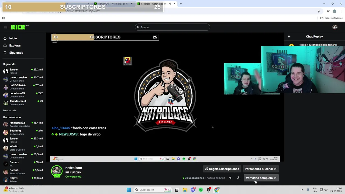Collapse the Chat Replay panel
The height and width of the screenshot is (194, 345).
(289, 37)
